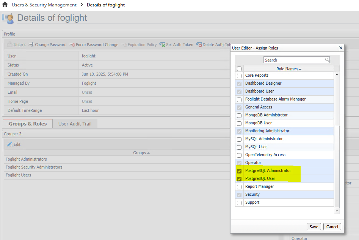Image resolution: width=359 pixels, height=240 pixels.
Task: Click the Edit pencil icon above Groups list
Action: pos(10,144)
